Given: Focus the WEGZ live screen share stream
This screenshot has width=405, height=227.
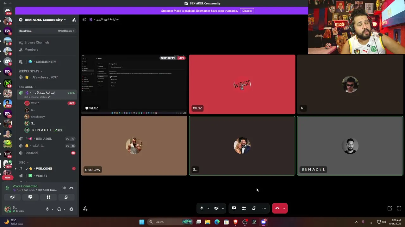Looking at the screenshot, I should coord(134,84).
